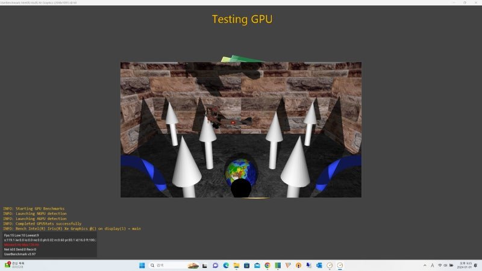Open the Windows Start menu
Viewport: 482px width, 271px height.
pyautogui.click(x=142, y=265)
